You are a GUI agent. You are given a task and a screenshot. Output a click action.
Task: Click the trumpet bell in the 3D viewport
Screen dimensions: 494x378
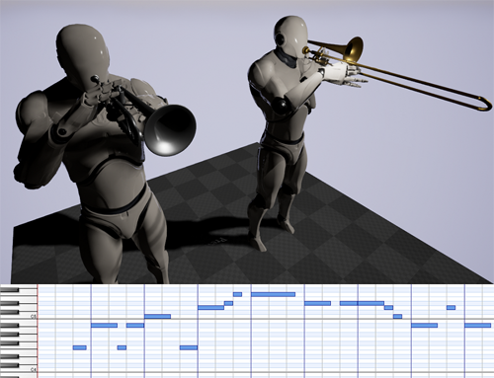coord(170,130)
